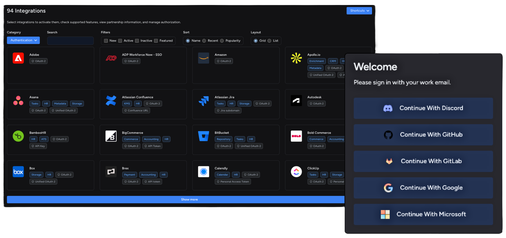Click the Brex logo icon
This screenshot has height=238, width=506.
pos(111,172)
